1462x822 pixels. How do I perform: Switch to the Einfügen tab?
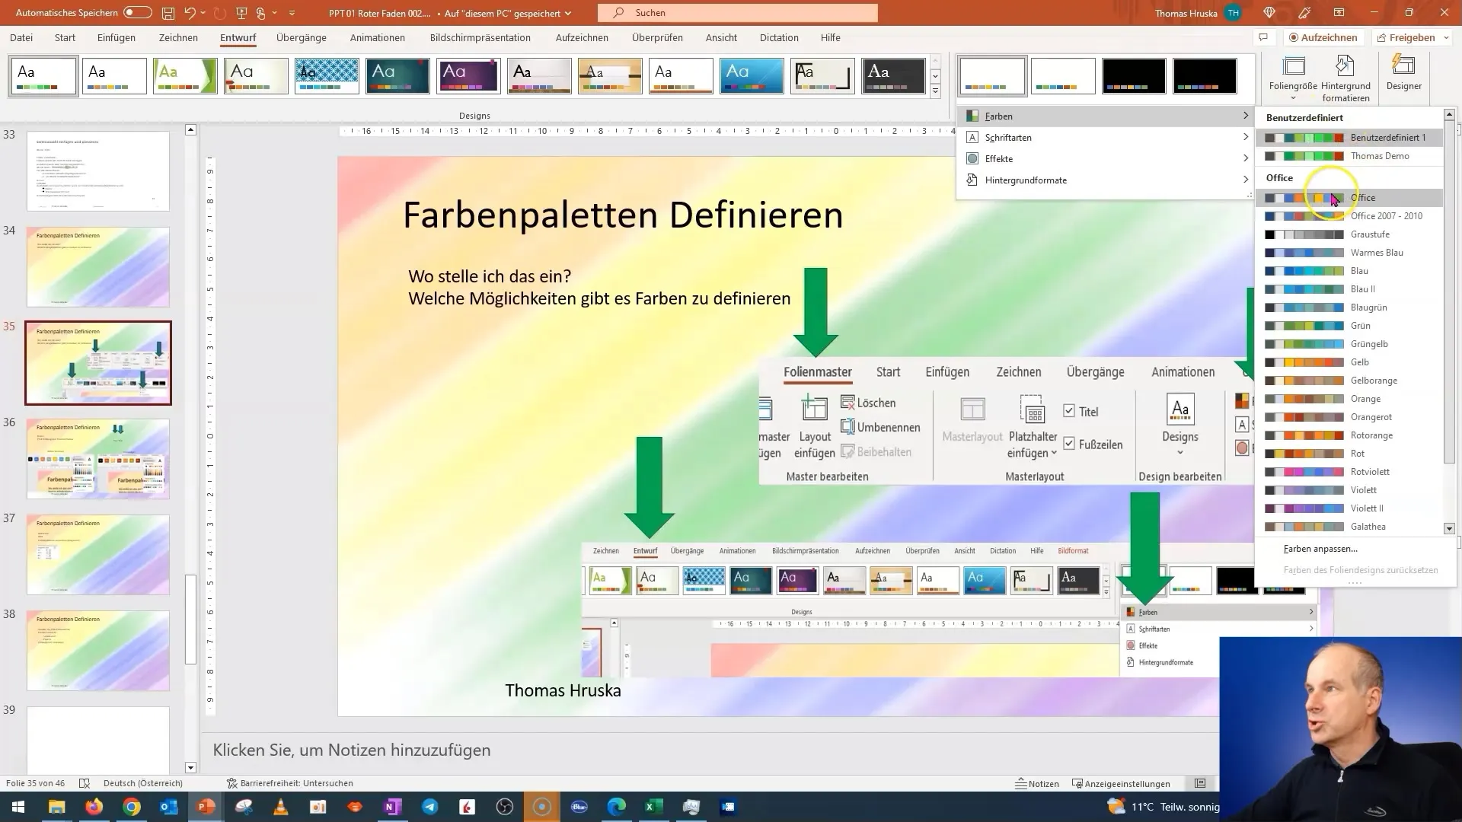click(117, 37)
